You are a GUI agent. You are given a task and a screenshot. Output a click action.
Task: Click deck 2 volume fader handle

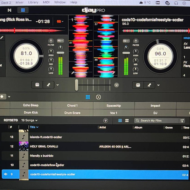click(x=126, y=53)
